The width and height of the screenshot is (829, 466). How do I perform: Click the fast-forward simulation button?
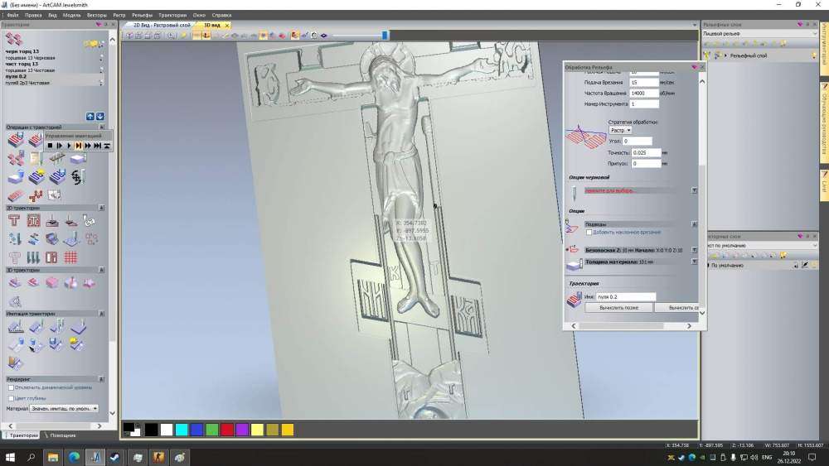[88, 146]
